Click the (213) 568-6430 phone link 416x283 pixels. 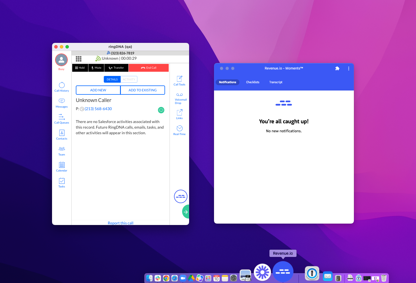click(98, 109)
